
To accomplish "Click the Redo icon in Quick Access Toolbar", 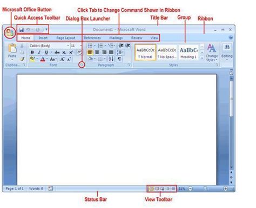I will pyautogui.click(x=38, y=30).
